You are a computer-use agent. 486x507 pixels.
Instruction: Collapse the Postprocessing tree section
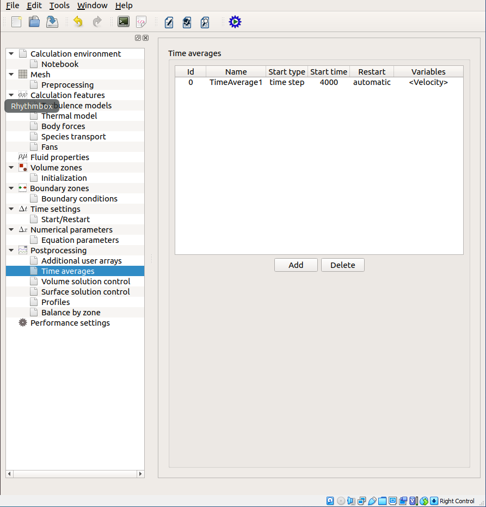tap(11, 251)
